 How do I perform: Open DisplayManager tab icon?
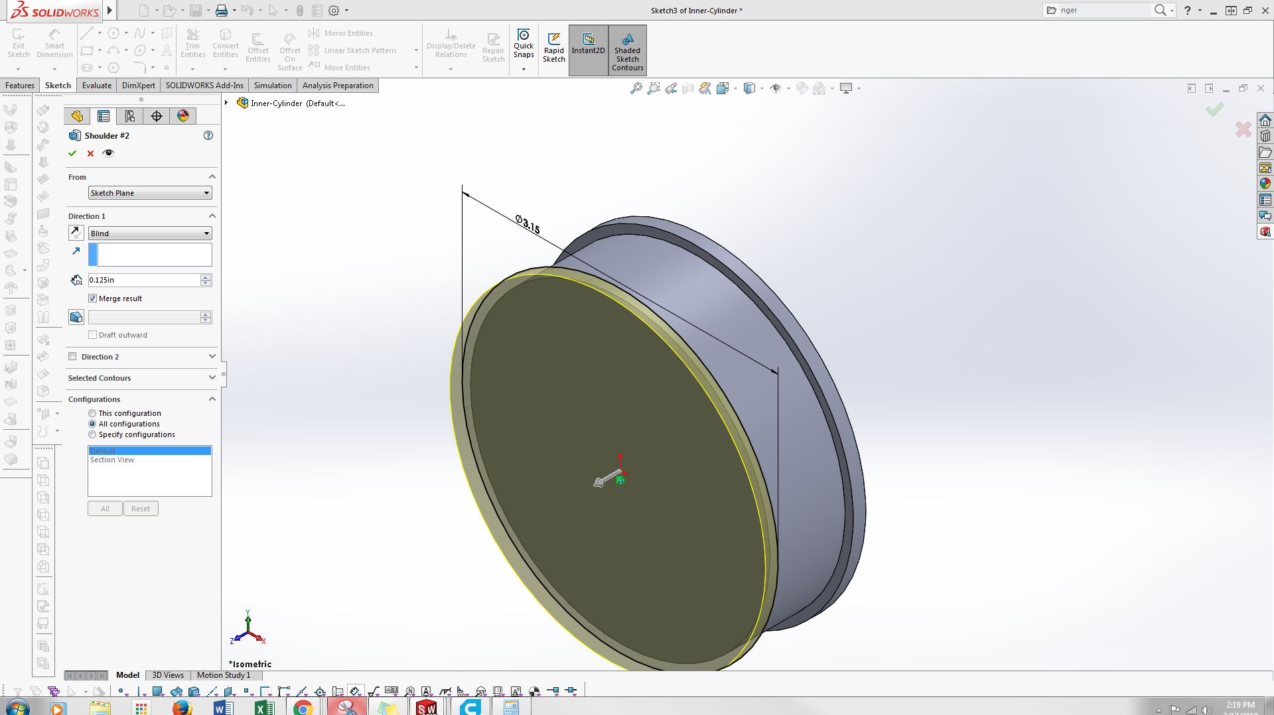point(183,116)
